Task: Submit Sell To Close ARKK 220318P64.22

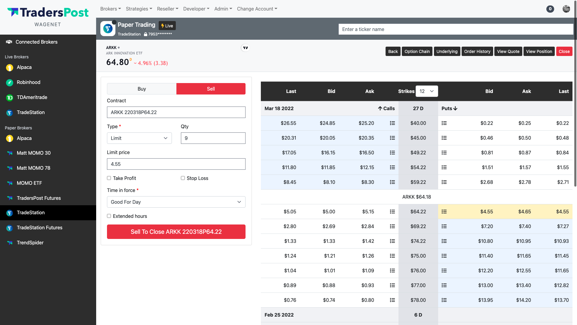Action: pyautogui.click(x=176, y=232)
